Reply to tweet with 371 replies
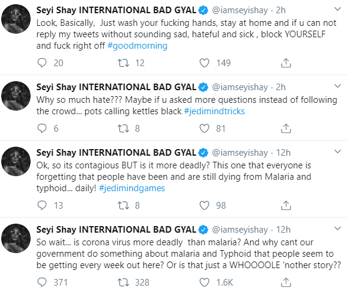Viewport: 347px width, 294px height. click(42, 283)
